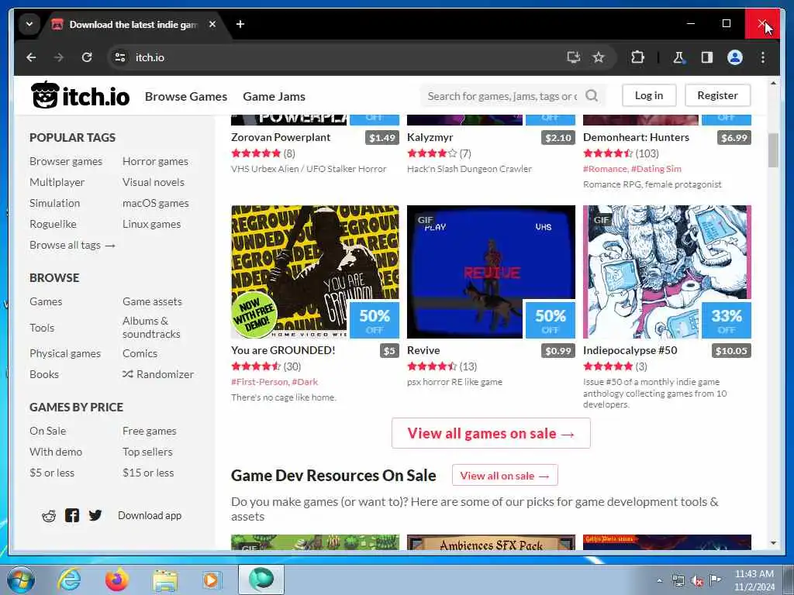Image resolution: width=794 pixels, height=595 pixels.
Task: Click Browse all tags link
Action: [72, 245]
